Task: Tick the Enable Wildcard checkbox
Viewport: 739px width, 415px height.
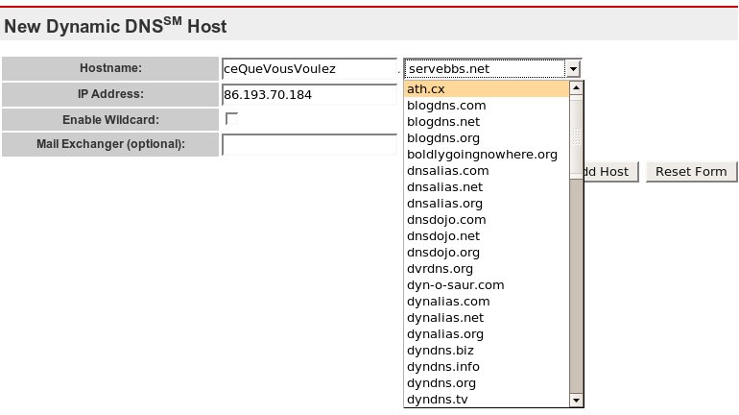Action: coord(231,119)
